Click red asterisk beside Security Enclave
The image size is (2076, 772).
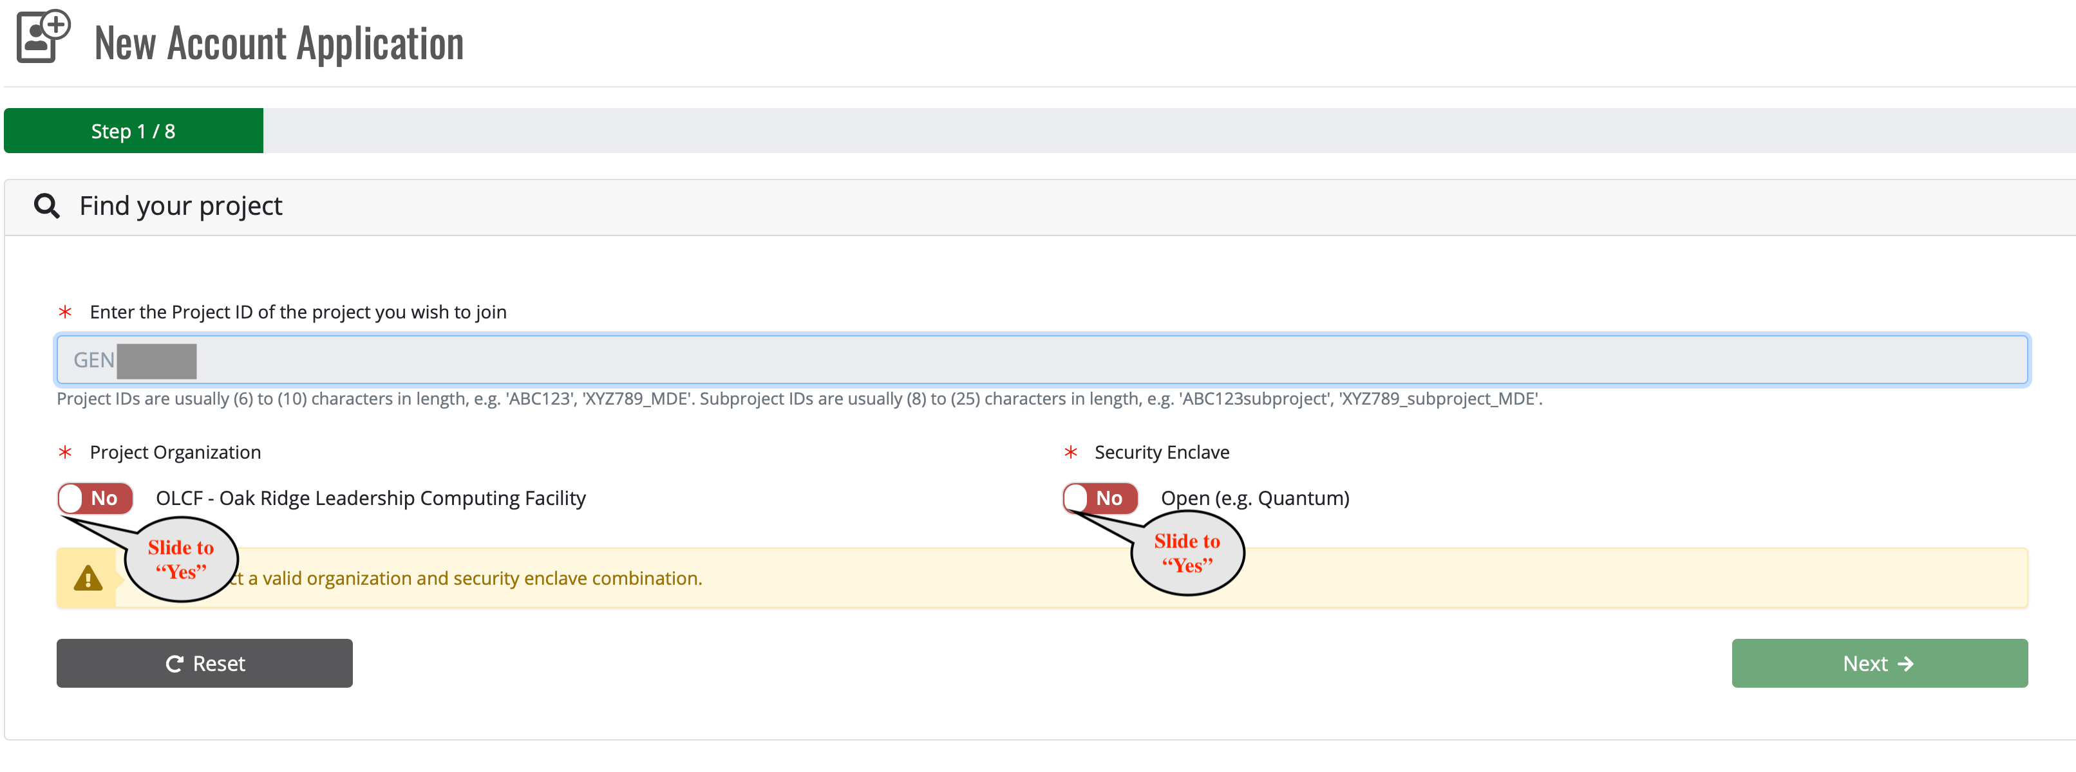click(x=1070, y=452)
